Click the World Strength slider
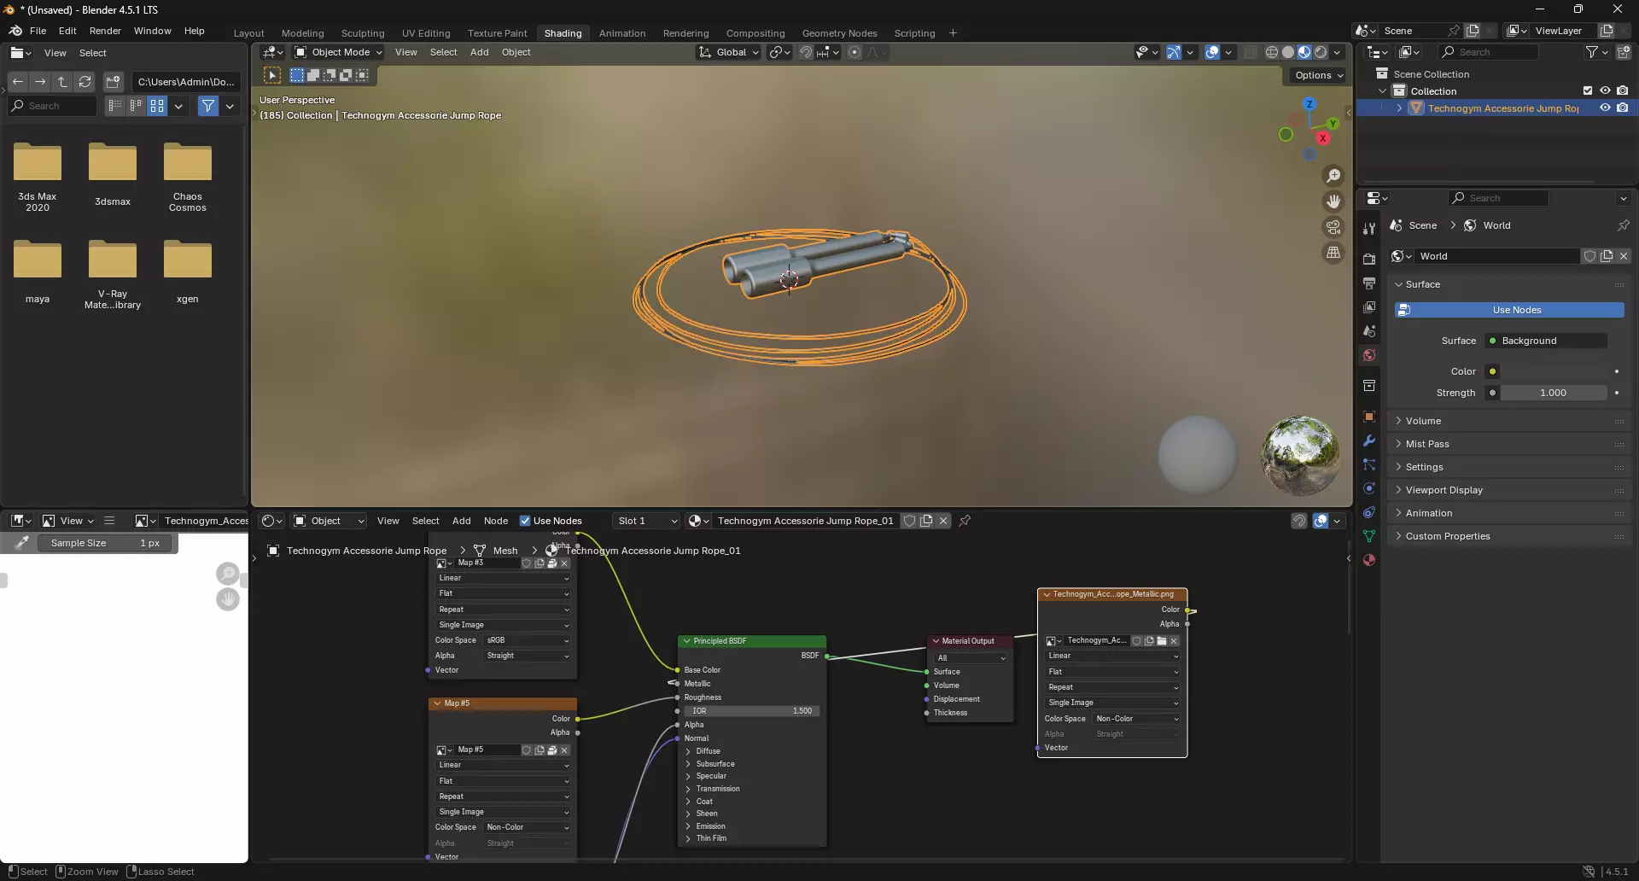Viewport: 1639px width, 881px height. [x=1553, y=393]
